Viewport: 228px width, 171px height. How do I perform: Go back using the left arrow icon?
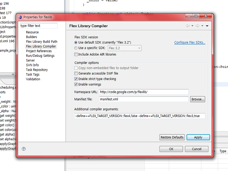[187, 26]
